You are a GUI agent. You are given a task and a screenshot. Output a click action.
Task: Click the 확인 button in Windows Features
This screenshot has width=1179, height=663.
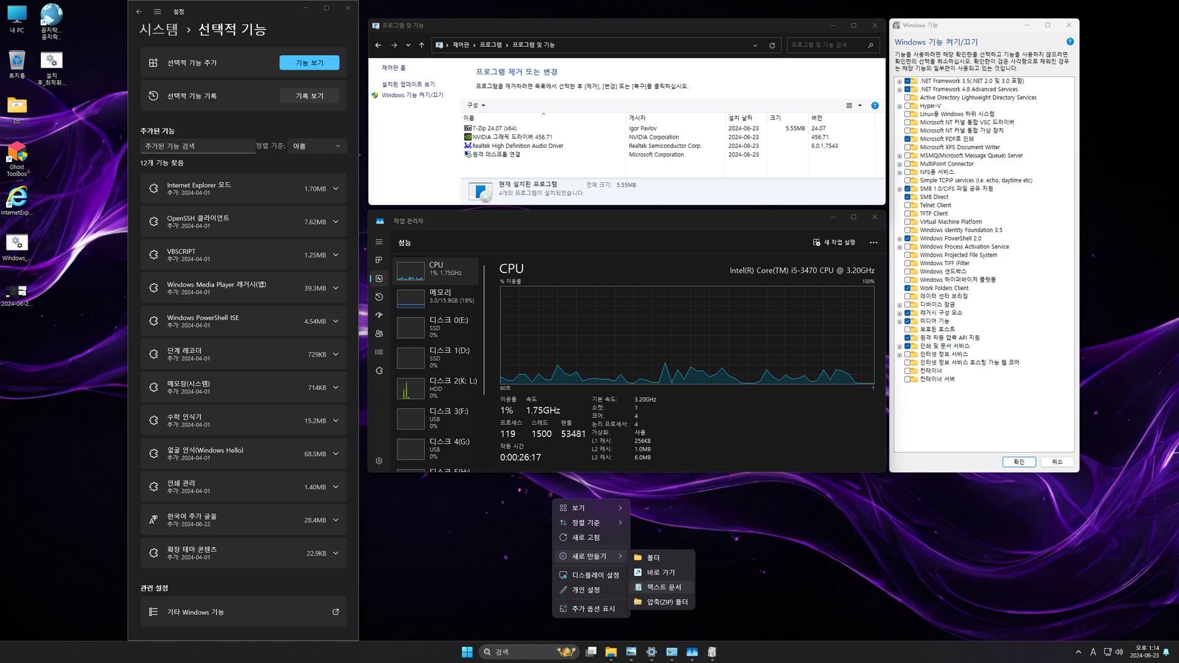point(1019,462)
